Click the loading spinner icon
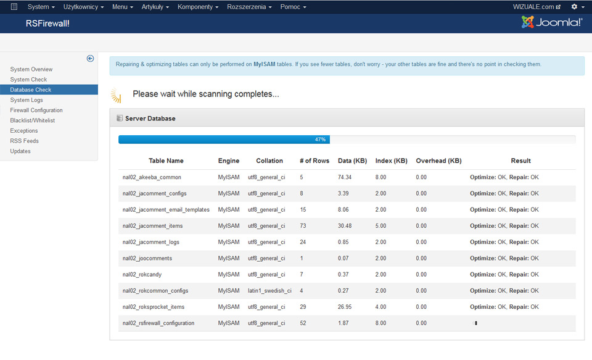This screenshot has height=360, width=592. click(116, 95)
